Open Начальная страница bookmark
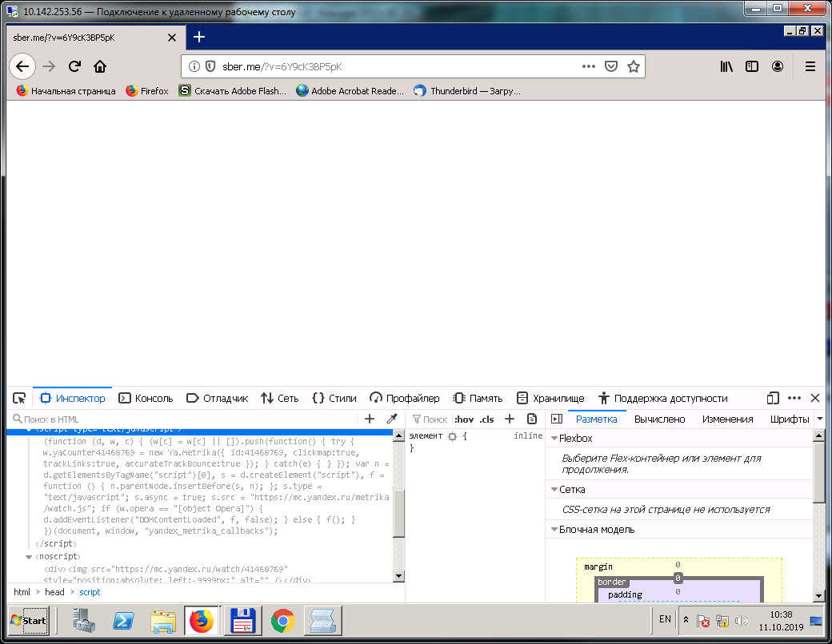This screenshot has height=644, width=832. pyautogui.click(x=66, y=90)
